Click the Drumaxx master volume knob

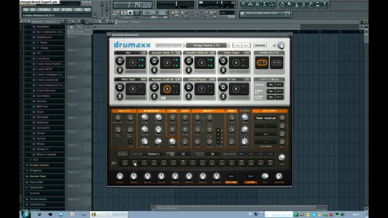pyautogui.click(x=281, y=45)
